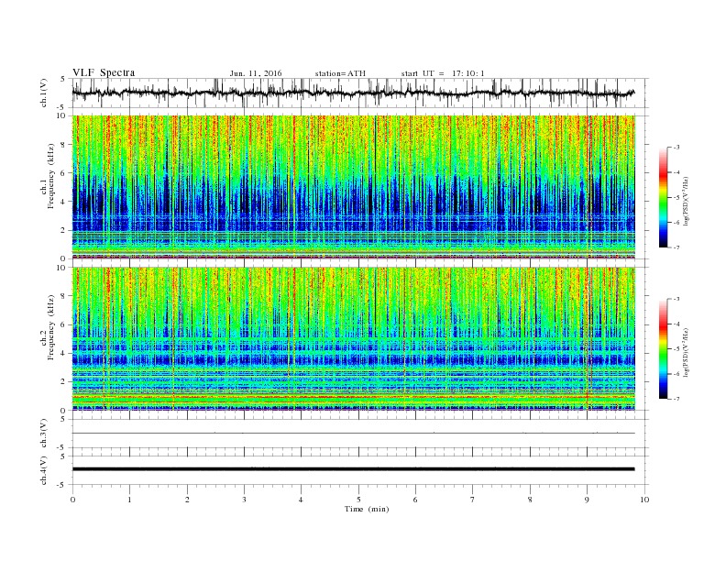726x561 pixels.
Task: Click the color bar next to ch.1 spectrogram
Action: (664, 197)
